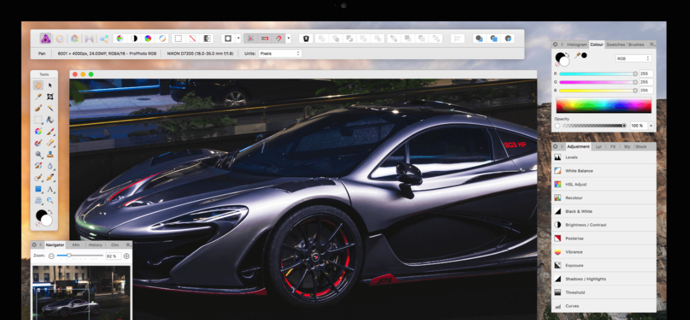This screenshot has height=320, width=690.
Task: Select the View (hand) tool
Action: (38, 85)
